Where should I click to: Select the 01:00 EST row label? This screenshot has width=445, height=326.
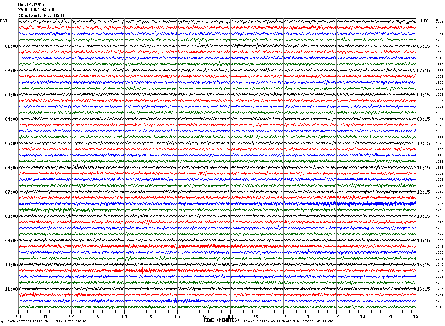11,46
